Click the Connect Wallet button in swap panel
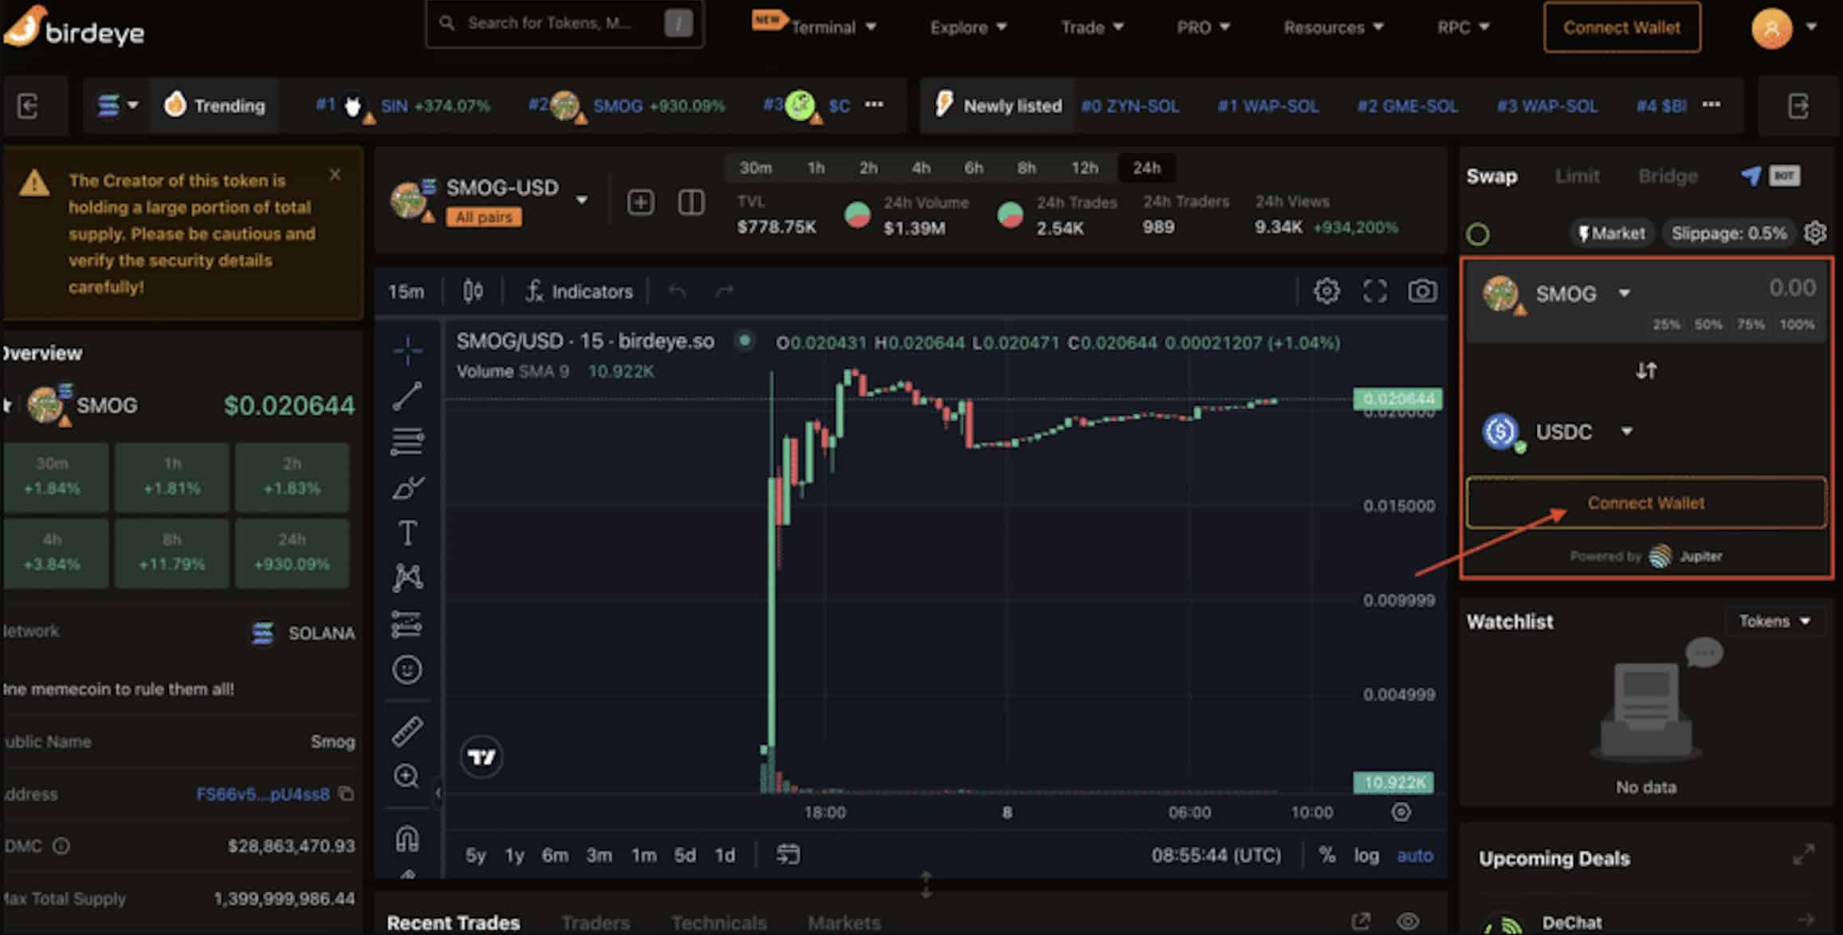The width and height of the screenshot is (1843, 935). point(1646,503)
